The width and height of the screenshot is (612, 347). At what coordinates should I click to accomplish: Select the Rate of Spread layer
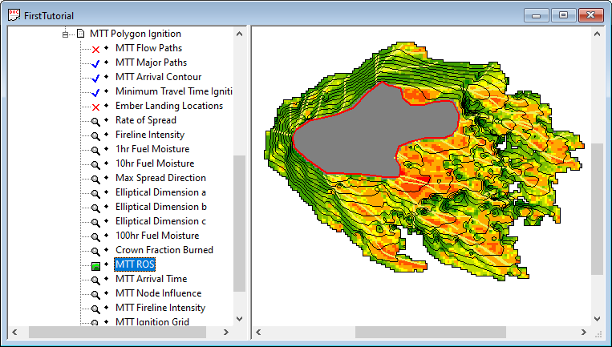[146, 120]
